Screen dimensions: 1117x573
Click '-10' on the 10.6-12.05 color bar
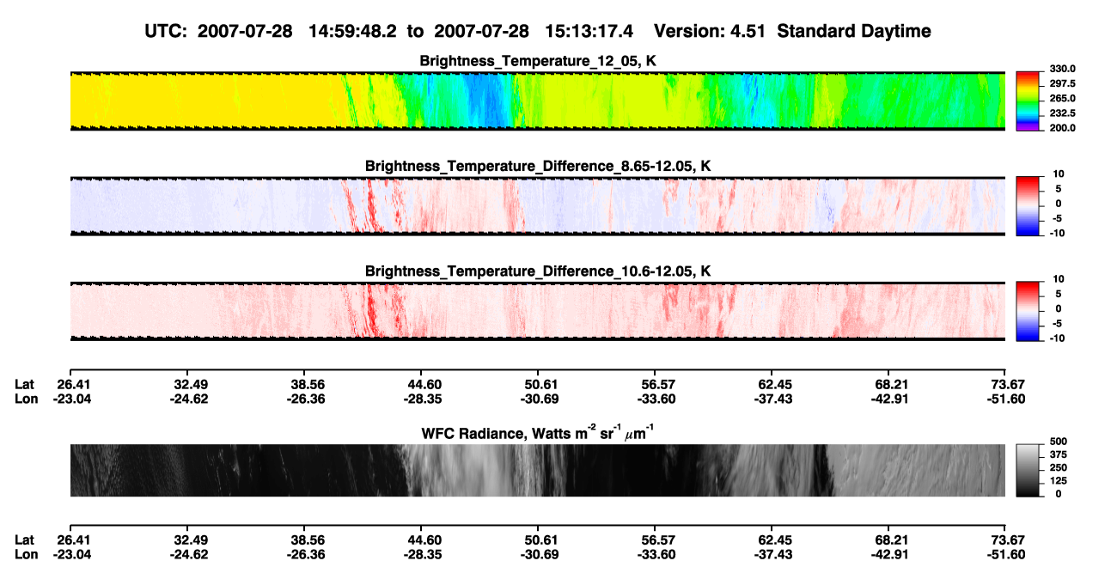click(1057, 338)
